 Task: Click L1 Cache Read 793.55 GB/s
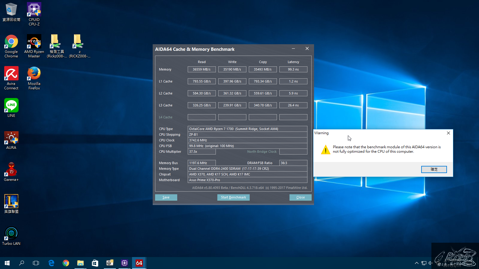pos(202,81)
